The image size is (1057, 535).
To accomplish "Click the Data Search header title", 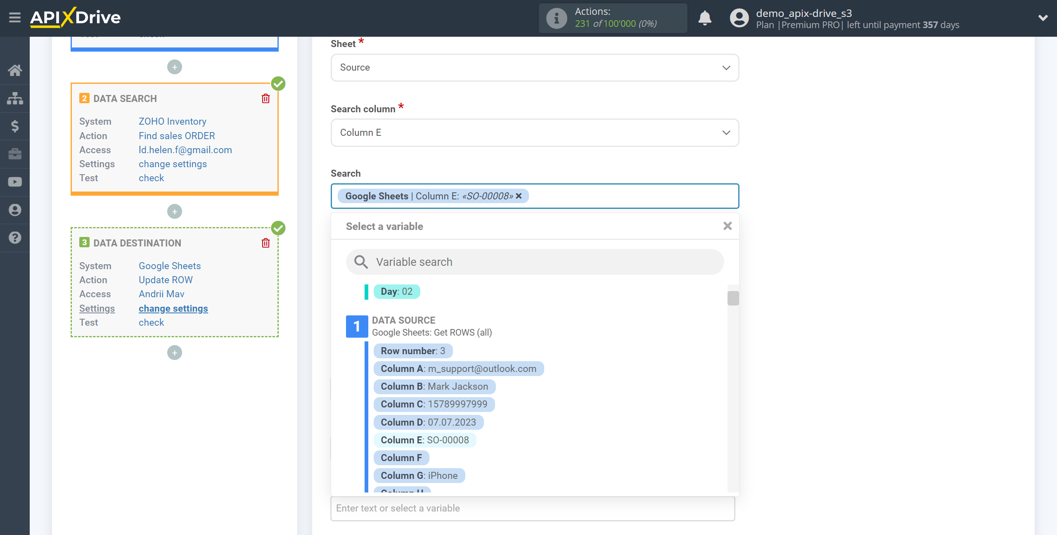I will point(125,99).
